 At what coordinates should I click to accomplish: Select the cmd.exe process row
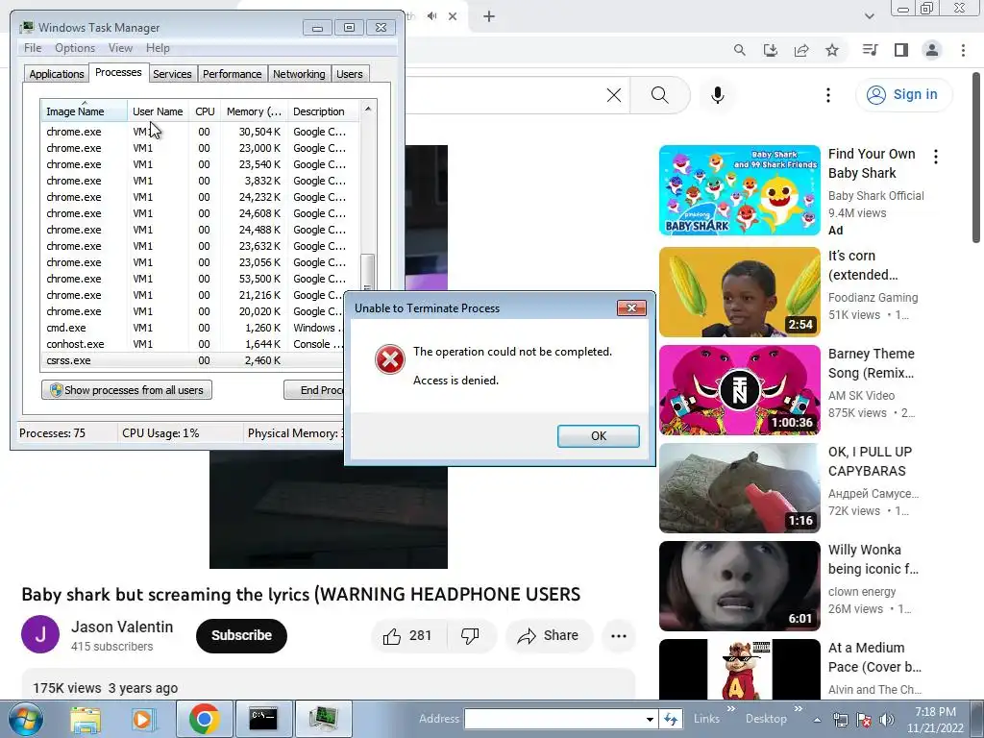click(192, 328)
